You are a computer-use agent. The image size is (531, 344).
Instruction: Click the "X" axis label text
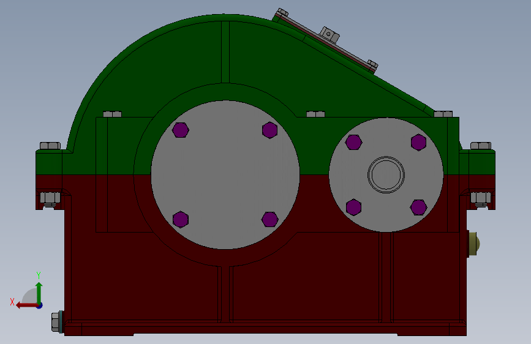coord(12,302)
